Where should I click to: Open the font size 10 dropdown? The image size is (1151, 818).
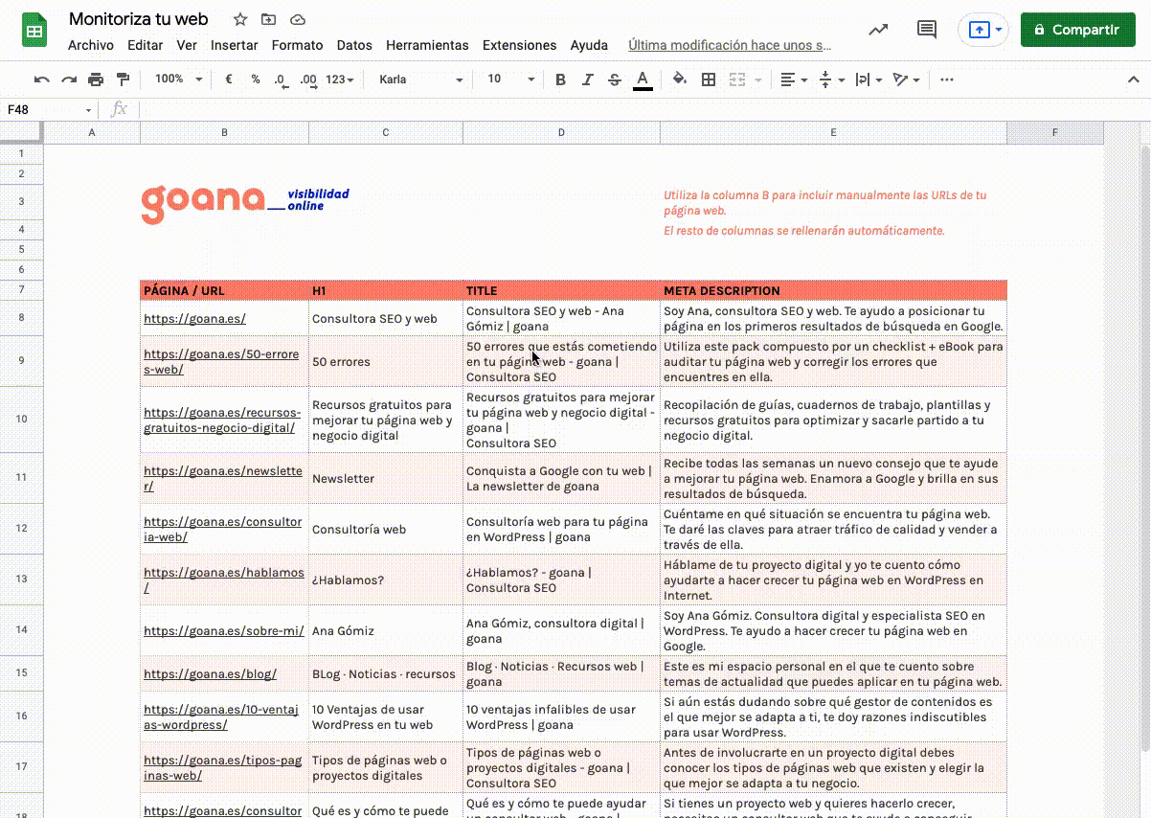tap(510, 80)
